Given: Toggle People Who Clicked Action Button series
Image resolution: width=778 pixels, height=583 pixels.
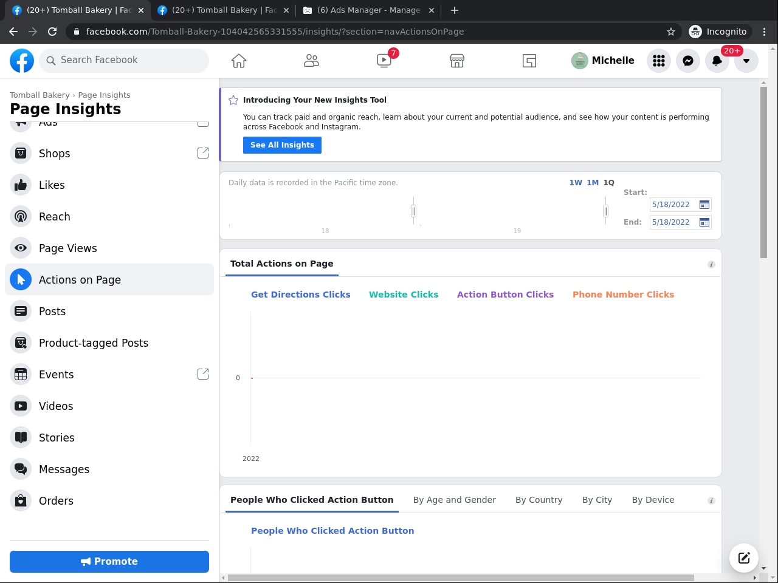Looking at the screenshot, I should click(332, 531).
